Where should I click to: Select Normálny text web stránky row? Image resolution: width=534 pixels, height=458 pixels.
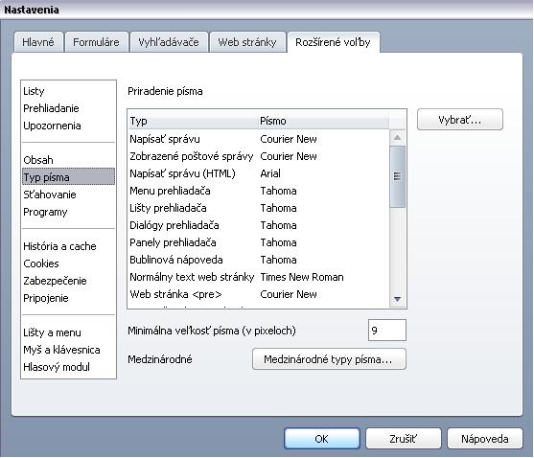pyautogui.click(x=259, y=277)
